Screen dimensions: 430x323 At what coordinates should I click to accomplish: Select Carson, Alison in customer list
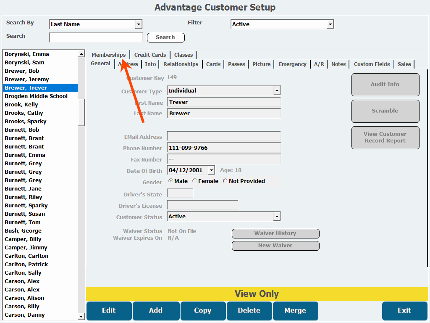40,298
